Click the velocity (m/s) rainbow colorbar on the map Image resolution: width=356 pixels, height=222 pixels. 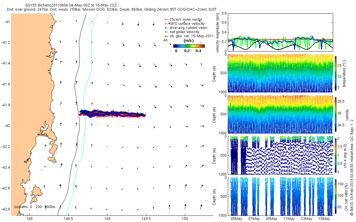coord(189,46)
